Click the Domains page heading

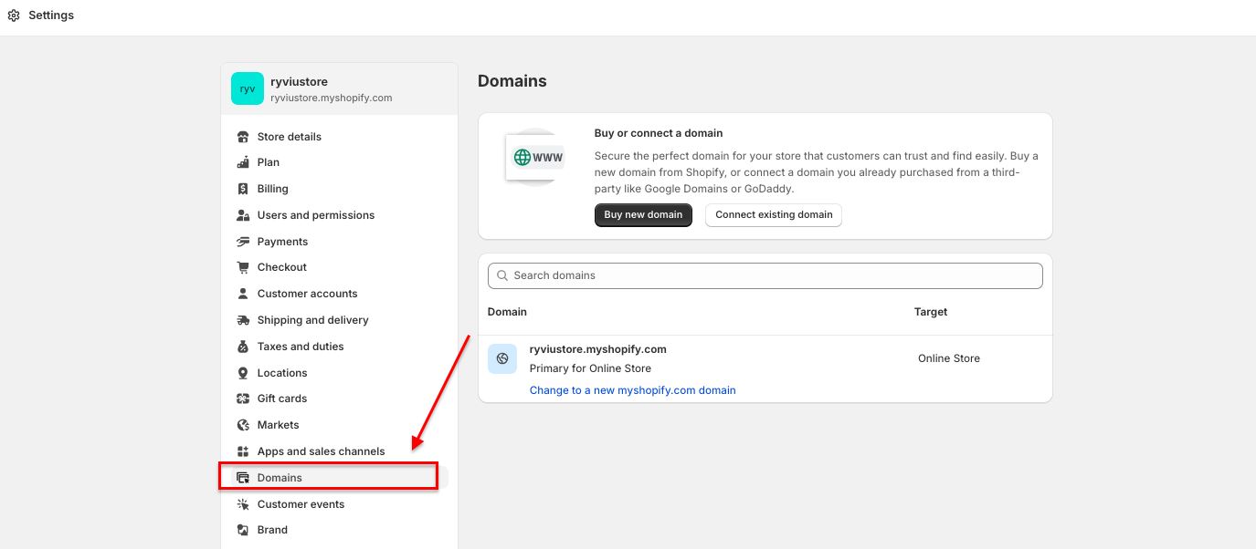(x=512, y=81)
